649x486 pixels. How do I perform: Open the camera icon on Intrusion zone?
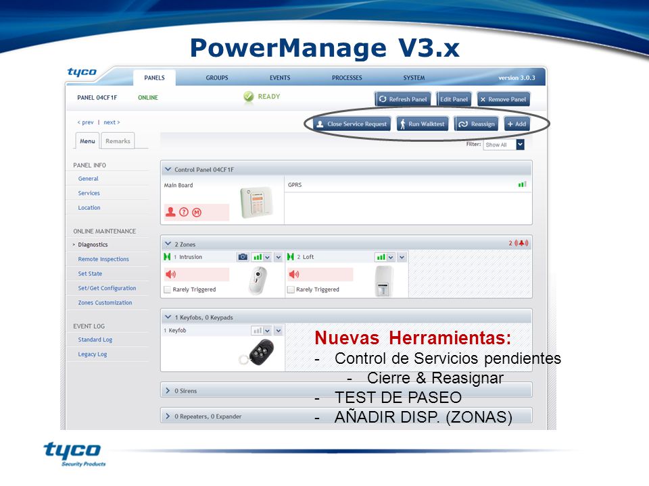[x=243, y=257]
